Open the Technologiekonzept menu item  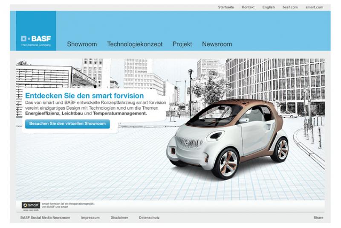[x=135, y=44]
